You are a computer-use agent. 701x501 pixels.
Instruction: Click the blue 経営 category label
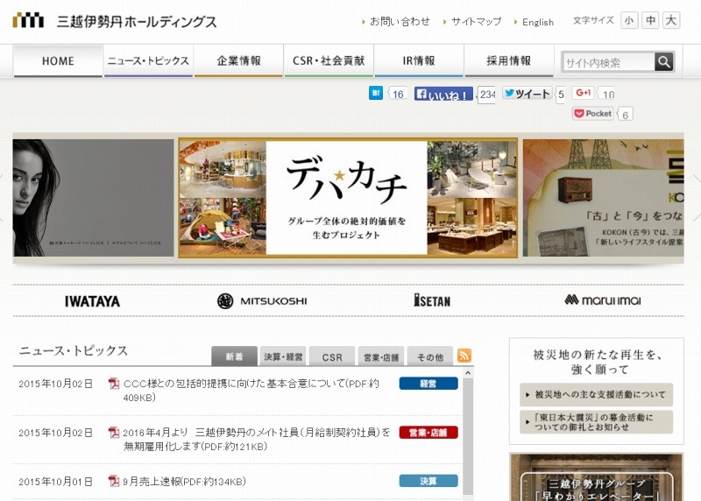click(428, 384)
